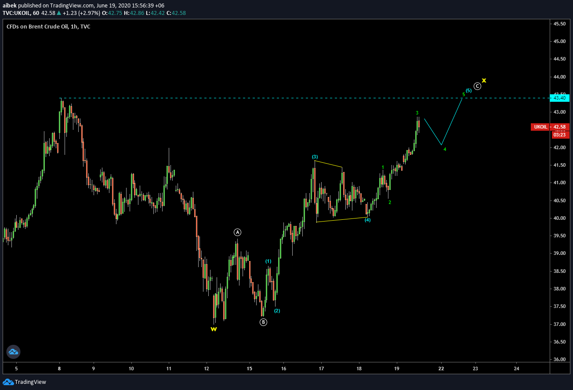This screenshot has height=390, width=573.
Task: Click the 38.50 price axis label
Action: tap(559, 271)
